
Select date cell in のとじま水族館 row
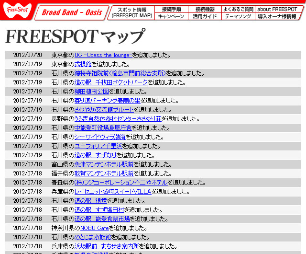point(28,237)
